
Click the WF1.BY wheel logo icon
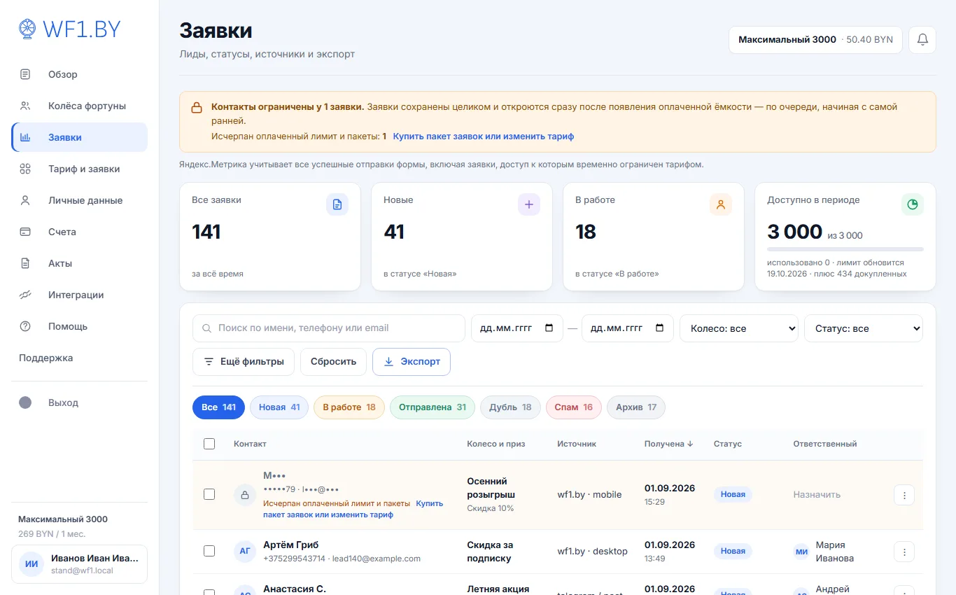point(27,29)
